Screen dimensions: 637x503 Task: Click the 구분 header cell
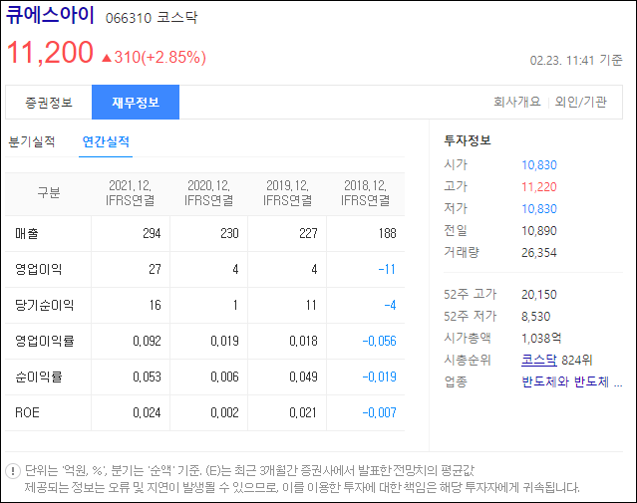click(49, 192)
